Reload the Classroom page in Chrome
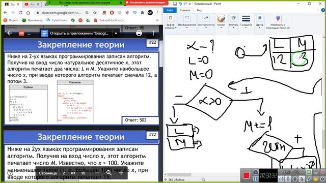Screen dimensions: 326x183 coord(20,13)
